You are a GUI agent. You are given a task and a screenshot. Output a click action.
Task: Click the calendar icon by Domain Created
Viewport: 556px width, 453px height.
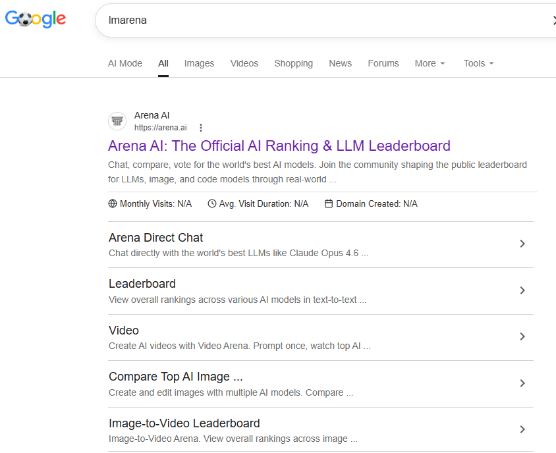(329, 204)
